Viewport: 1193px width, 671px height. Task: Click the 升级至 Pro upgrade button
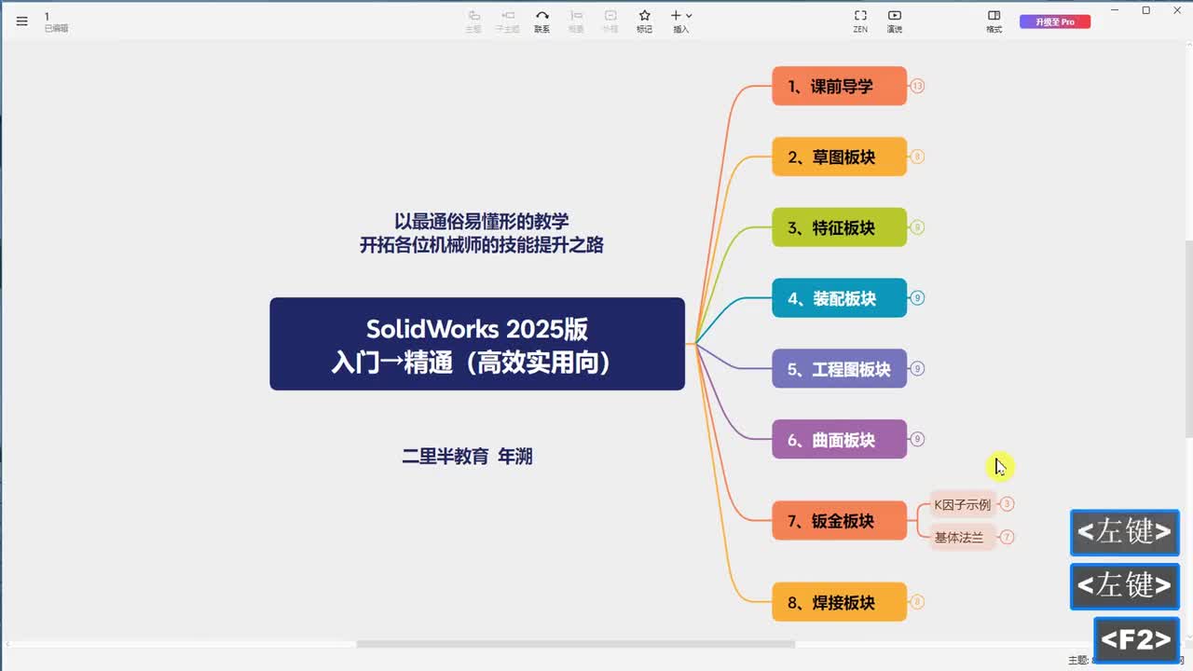1055,21
